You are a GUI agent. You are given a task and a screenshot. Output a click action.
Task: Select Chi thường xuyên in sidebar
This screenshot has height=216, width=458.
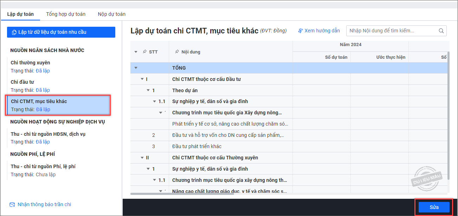(31, 63)
